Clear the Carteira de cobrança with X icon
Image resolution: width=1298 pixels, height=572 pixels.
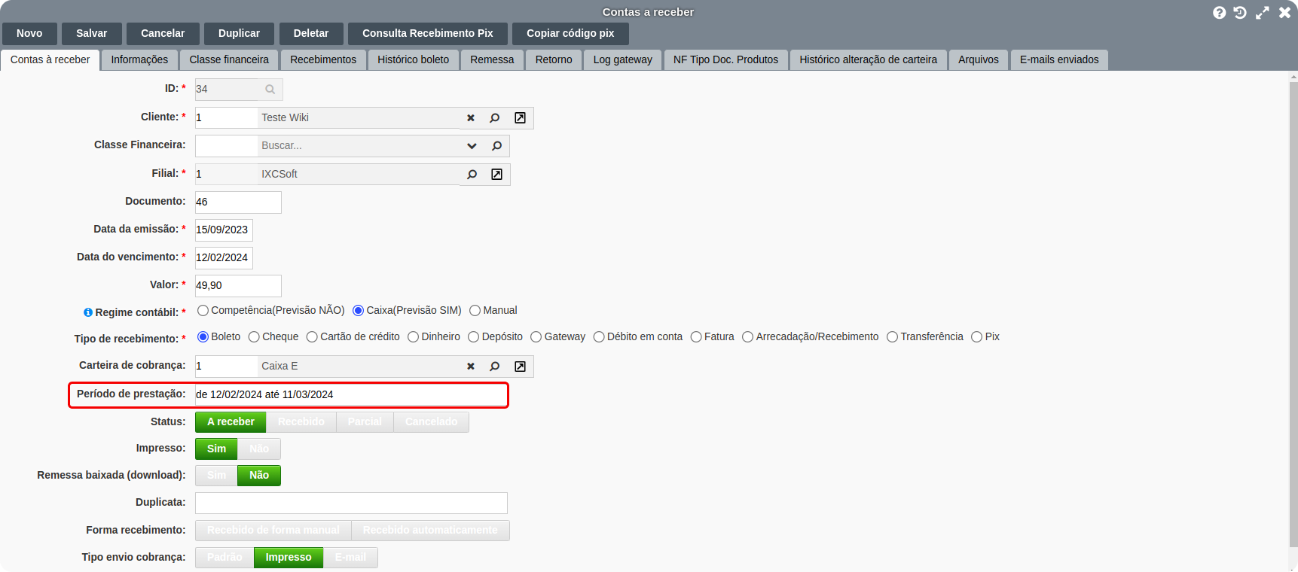[x=471, y=367]
